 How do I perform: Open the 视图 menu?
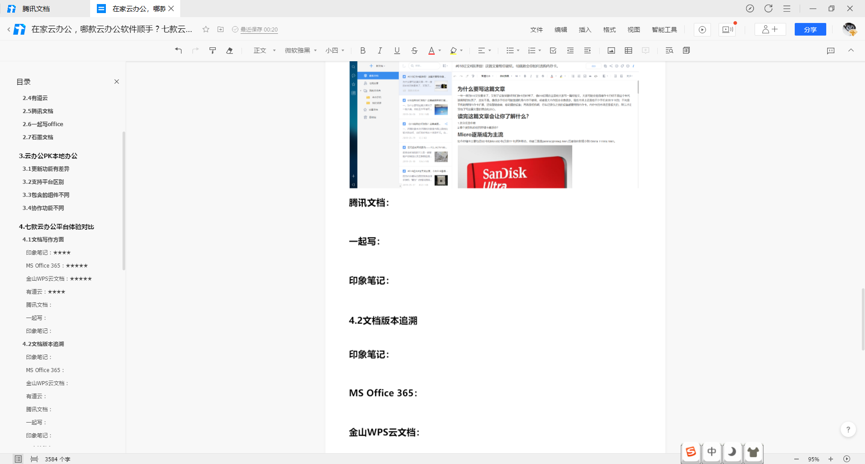pos(634,30)
